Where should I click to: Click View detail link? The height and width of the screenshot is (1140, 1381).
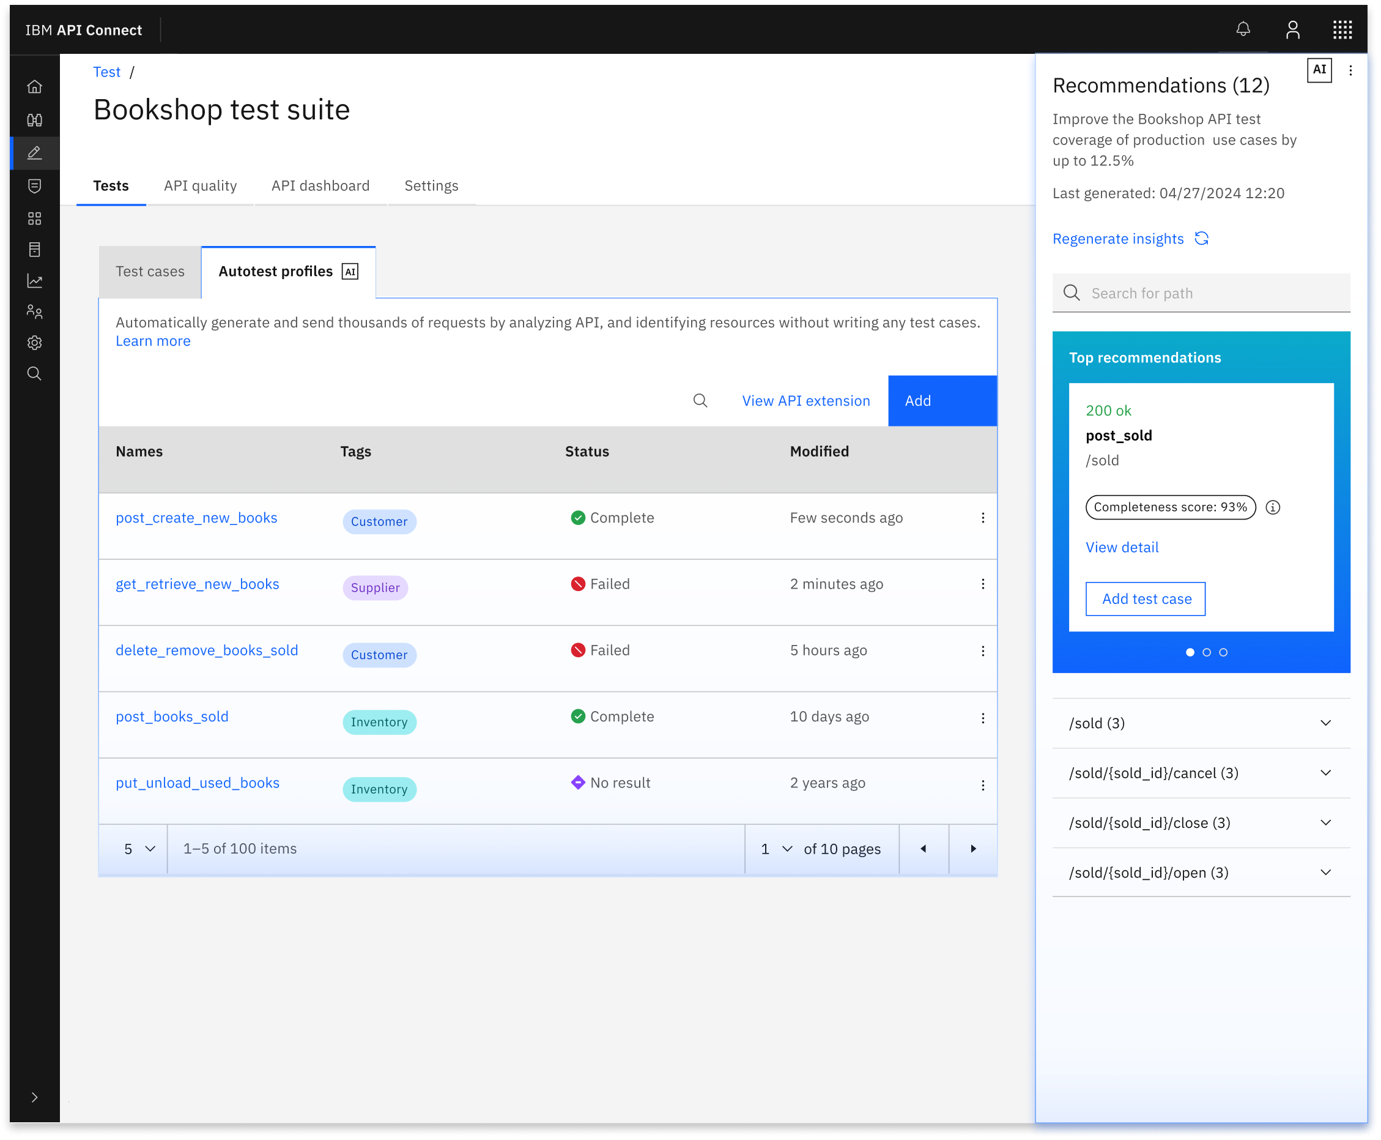1122,547
